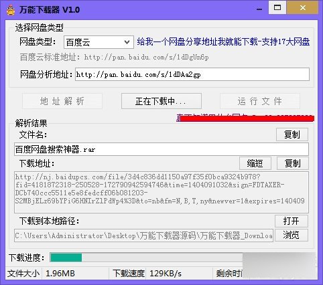Click the 下载进度 progress bar
This screenshot has width=323, height=285.
tap(146, 258)
